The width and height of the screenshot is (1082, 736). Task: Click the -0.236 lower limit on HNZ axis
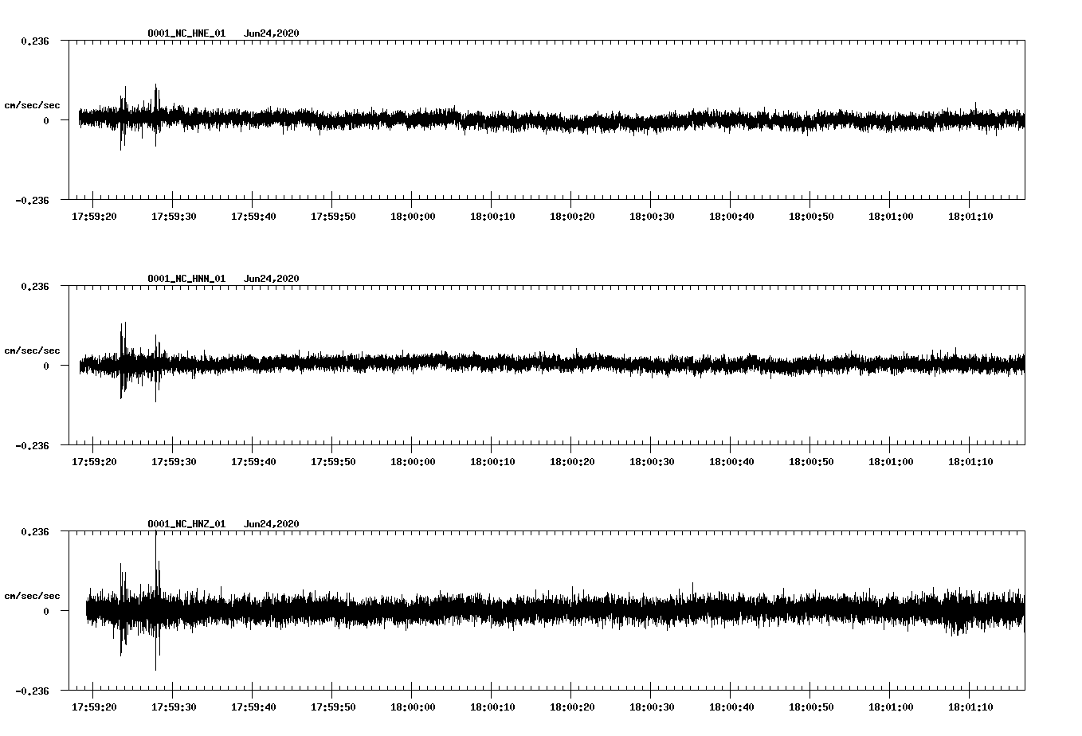[x=32, y=691]
